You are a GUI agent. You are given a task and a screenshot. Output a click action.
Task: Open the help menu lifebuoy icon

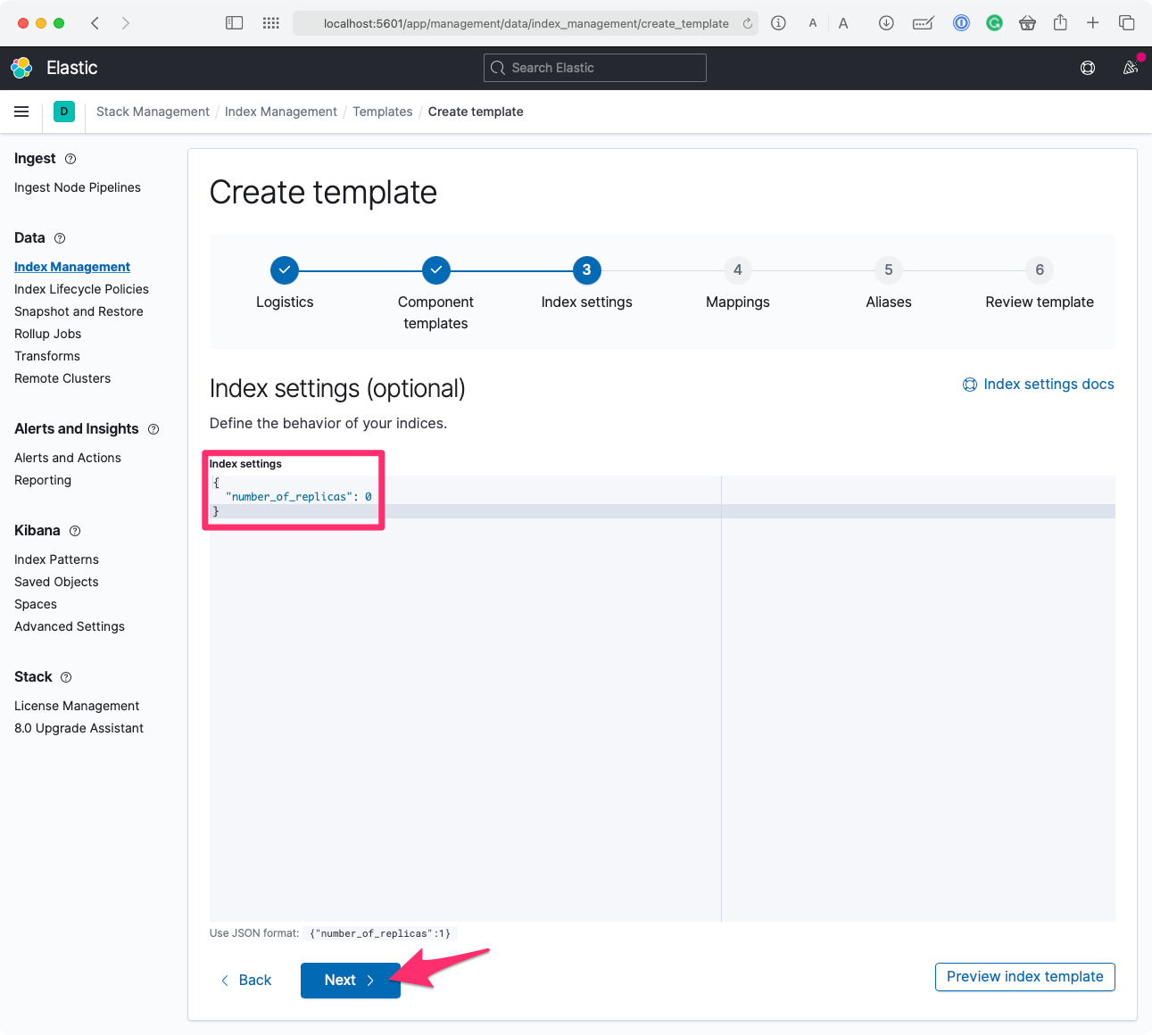tap(1087, 68)
